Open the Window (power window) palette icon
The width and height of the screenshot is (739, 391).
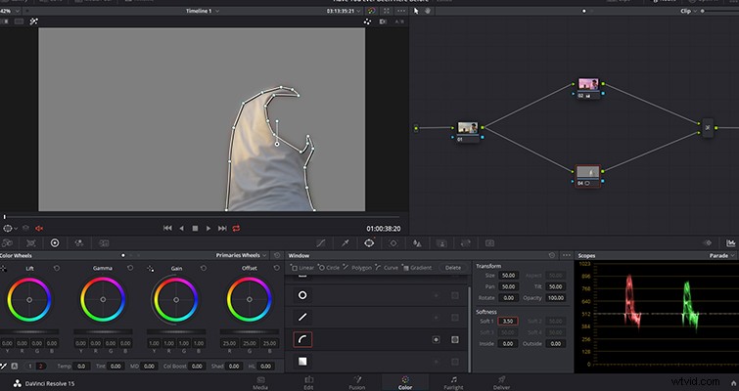[x=369, y=242]
